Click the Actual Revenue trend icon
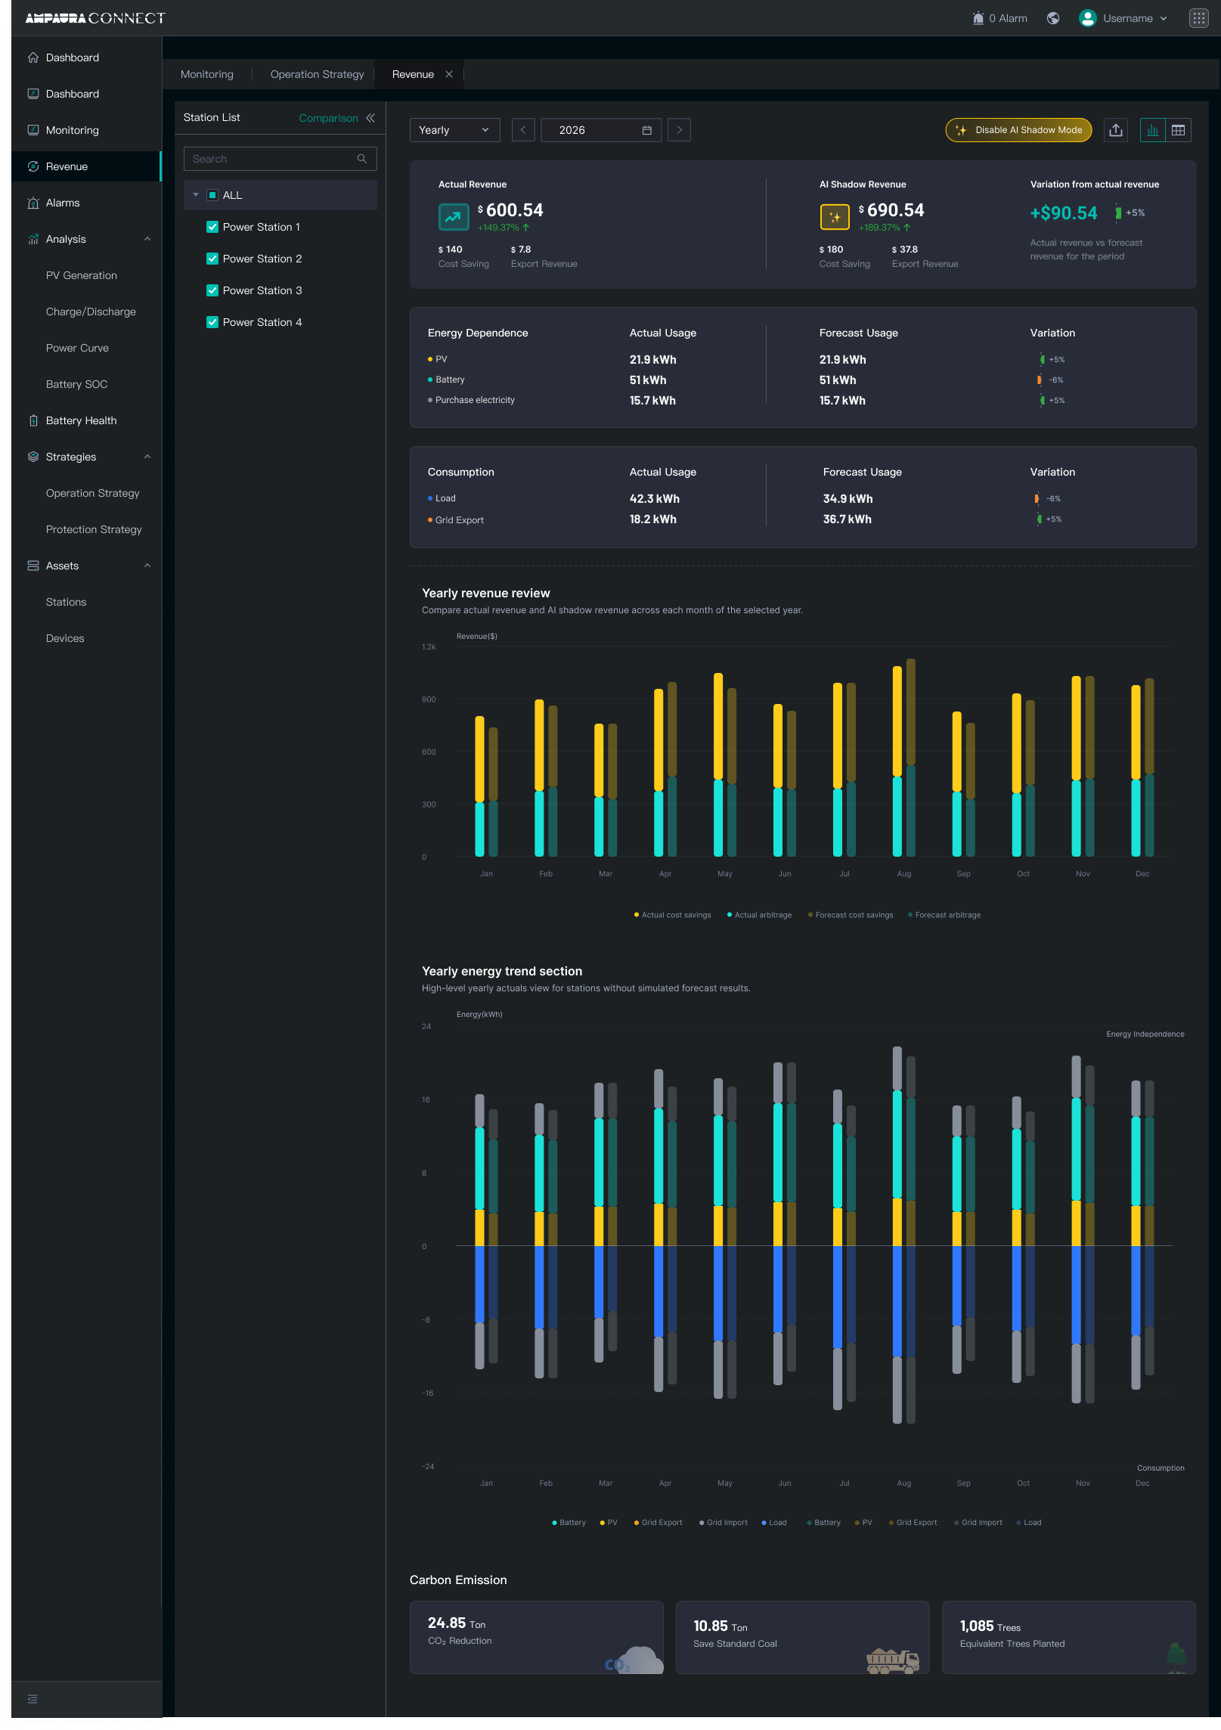Viewport: 1221px width, 1730px height. pyautogui.click(x=454, y=217)
